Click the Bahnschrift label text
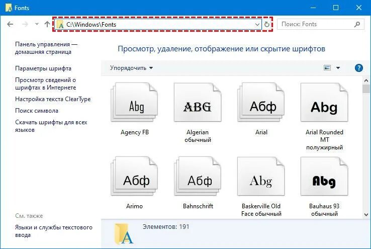 point(198,206)
